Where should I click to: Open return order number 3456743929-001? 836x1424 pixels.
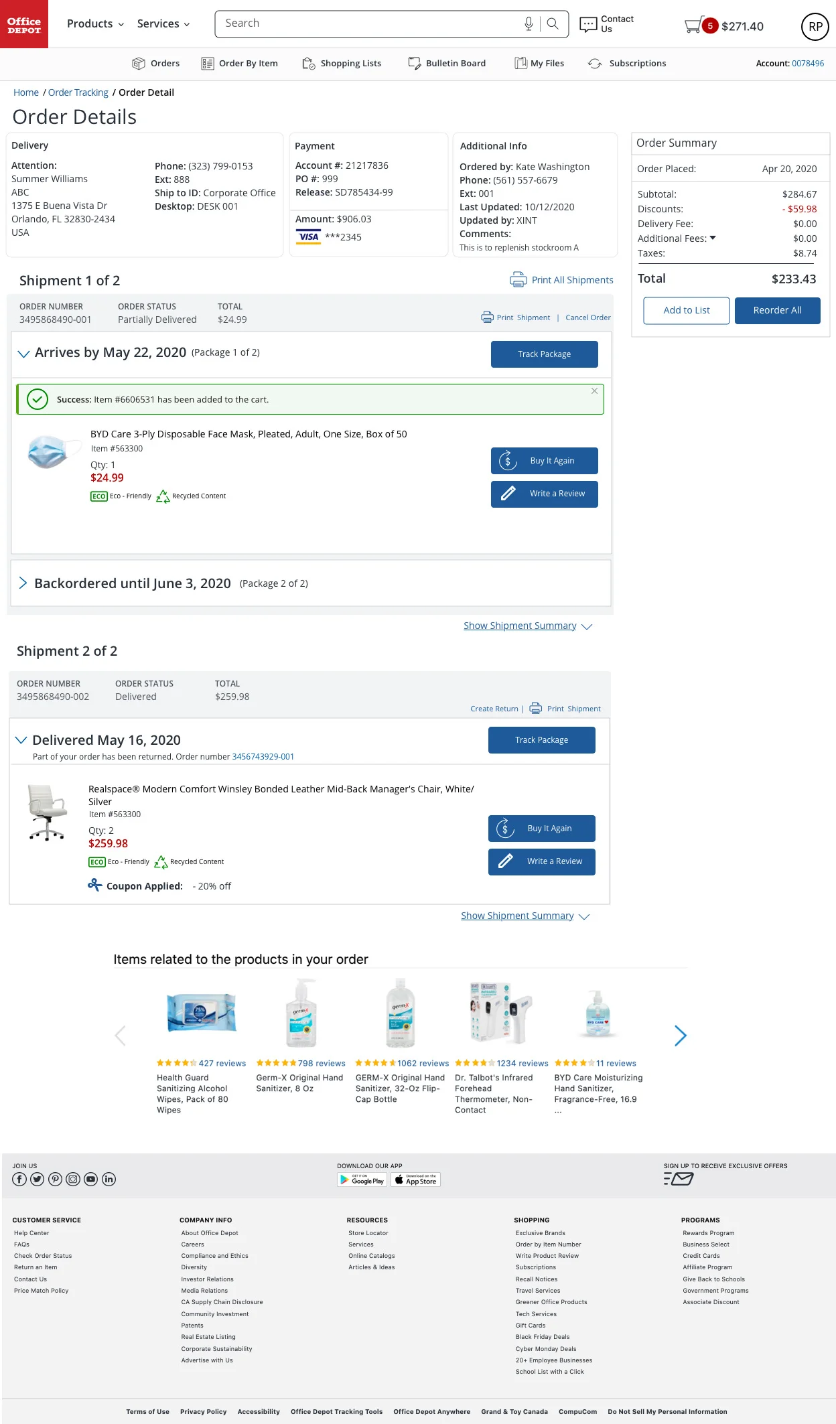tap(263, 757)
